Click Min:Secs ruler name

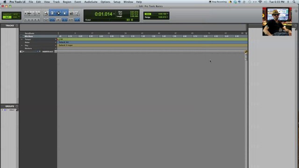[x=29, y=36]
